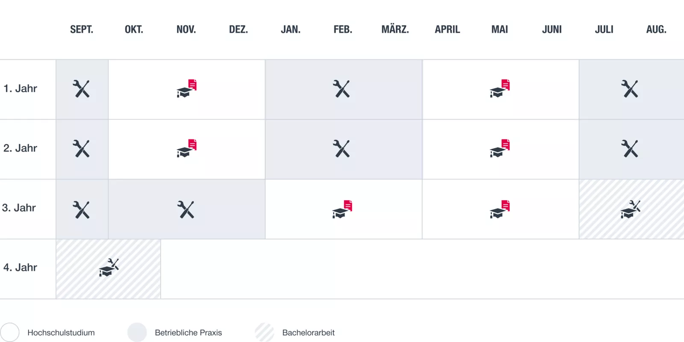Click the graduation cap icon in 3. Jahr February
The height and width of the screenshot is (342, 684).
342,209
